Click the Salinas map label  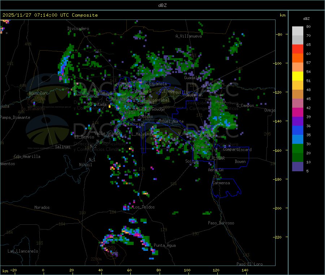(62, 147)
